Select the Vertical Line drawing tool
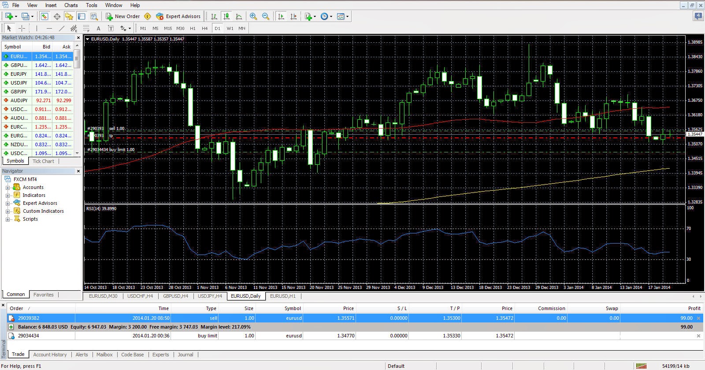Screen dimensions: 705x370 click(37, 28)
